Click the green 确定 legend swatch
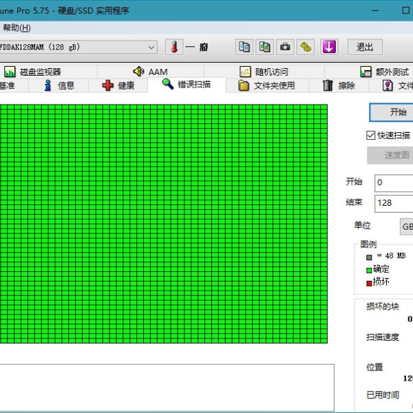413x413 pixels. [x=369, y=271]
